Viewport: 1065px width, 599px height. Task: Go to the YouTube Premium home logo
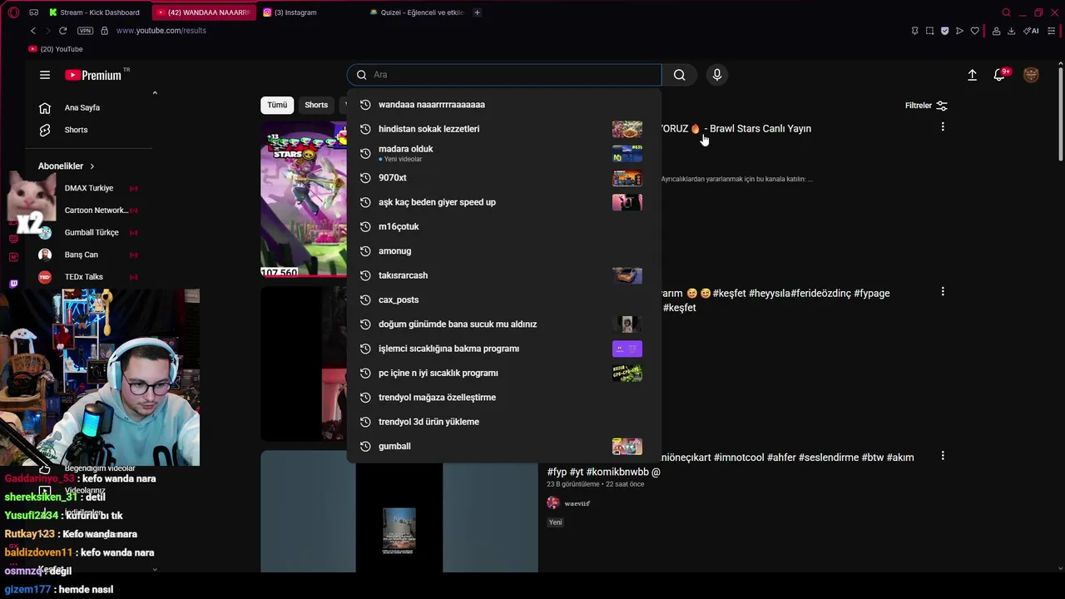[93, 75]
